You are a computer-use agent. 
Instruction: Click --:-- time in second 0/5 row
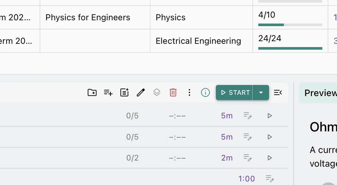177,137
